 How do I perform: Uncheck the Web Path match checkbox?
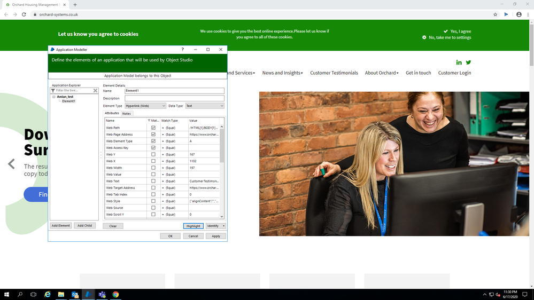(153, 128)
